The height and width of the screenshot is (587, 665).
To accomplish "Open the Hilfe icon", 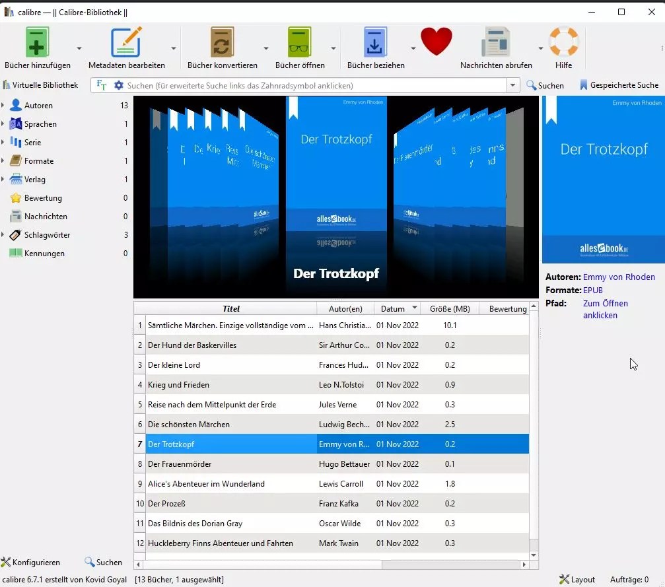I will (x=564, y=42).
